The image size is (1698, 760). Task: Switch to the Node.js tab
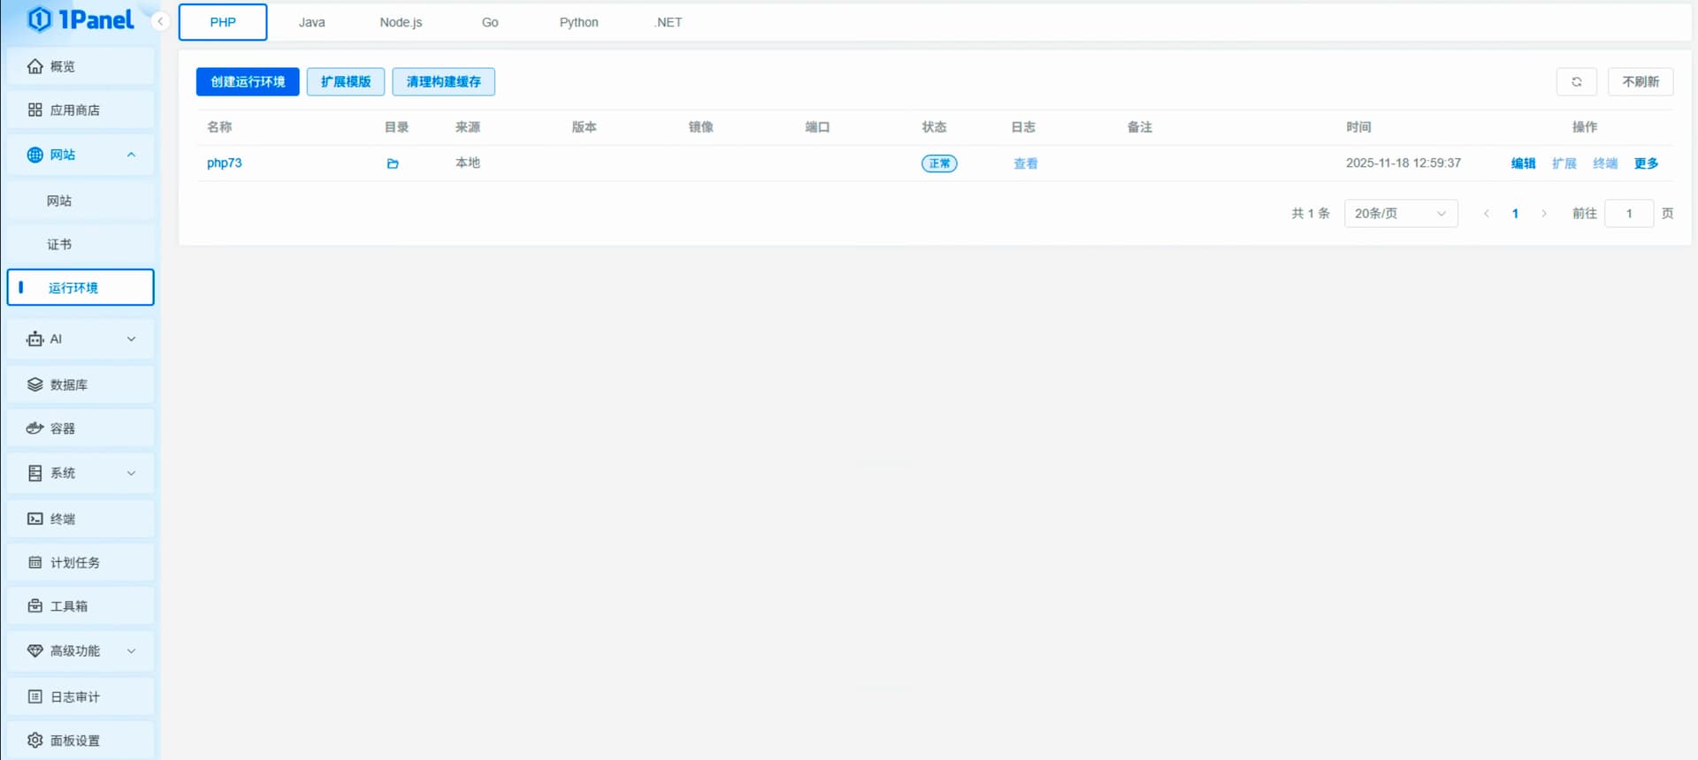click(401, 22)
